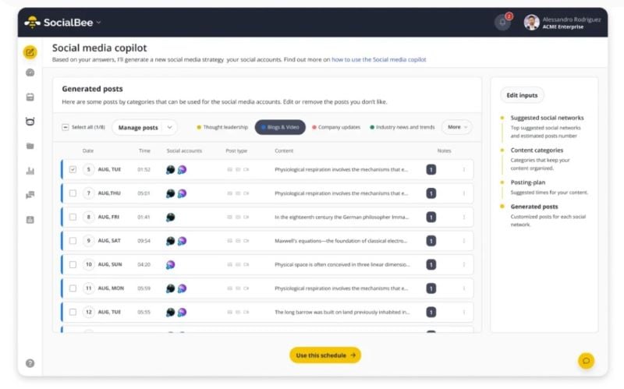Click the Edit inputs button
Image resolution: width=624 pixels, height=389 pixels.
[x=522, y=95]
